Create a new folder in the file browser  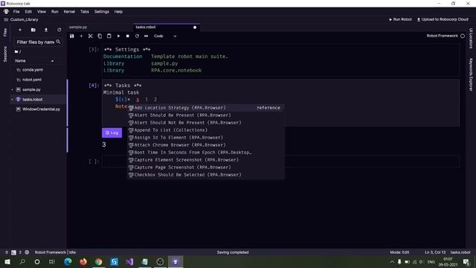pyautogui.click(x=33, y=30)
